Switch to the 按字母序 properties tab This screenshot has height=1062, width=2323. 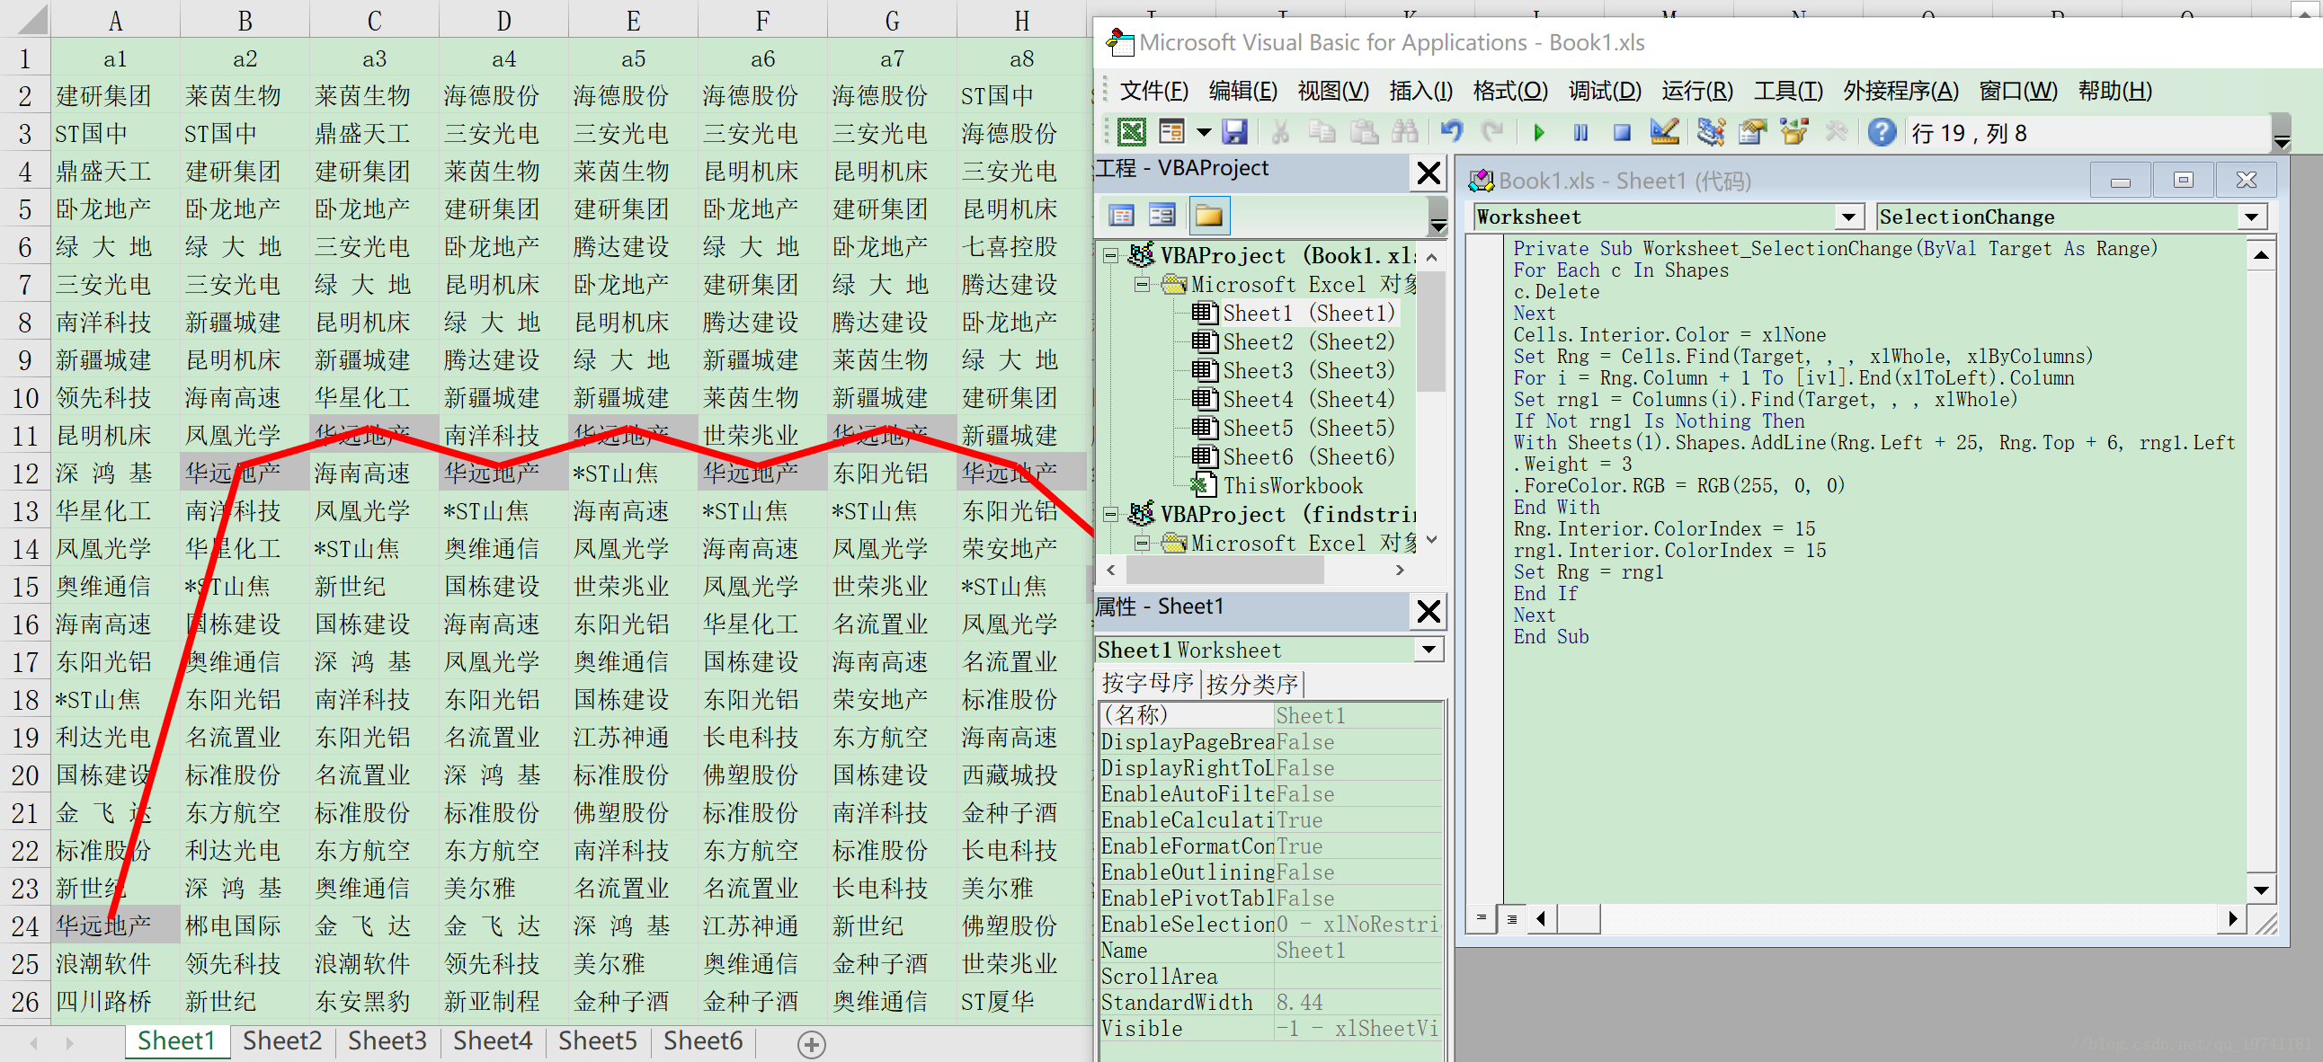pos(1147,683)
